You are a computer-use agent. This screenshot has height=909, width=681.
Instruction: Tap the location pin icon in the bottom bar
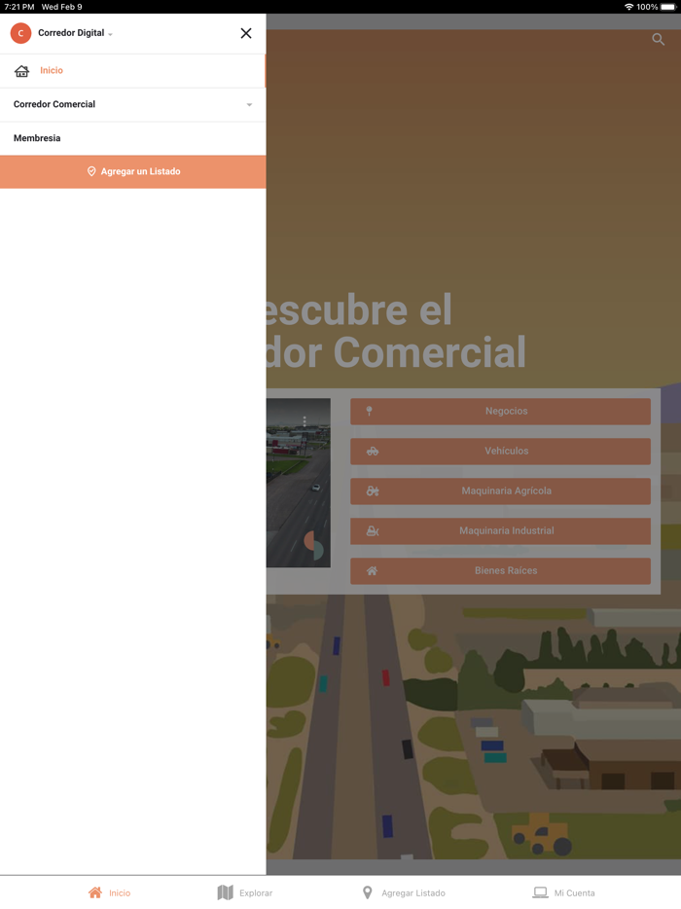pos(368,892)
